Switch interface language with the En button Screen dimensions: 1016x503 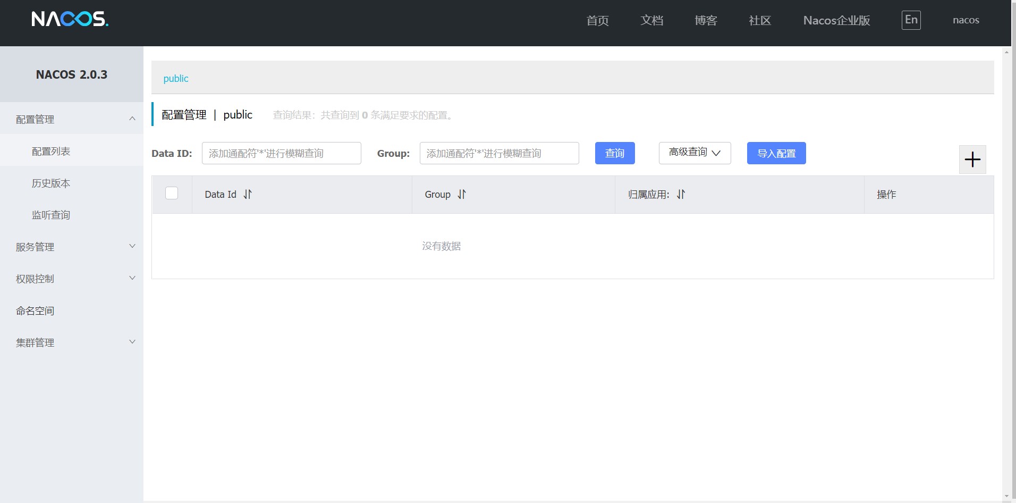[910, 20]
